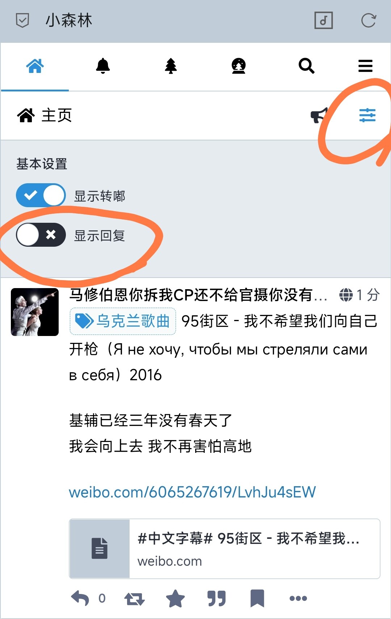
Task: Open the weibo.com link preview card
Action: 224,549
